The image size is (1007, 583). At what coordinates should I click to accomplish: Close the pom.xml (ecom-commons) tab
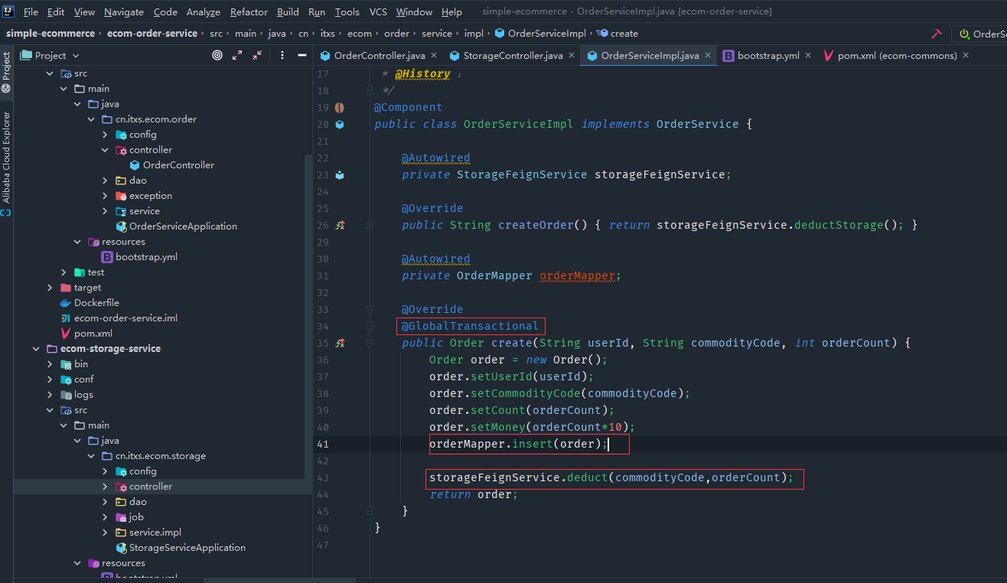pyautogui.click(x=966, y=55)
